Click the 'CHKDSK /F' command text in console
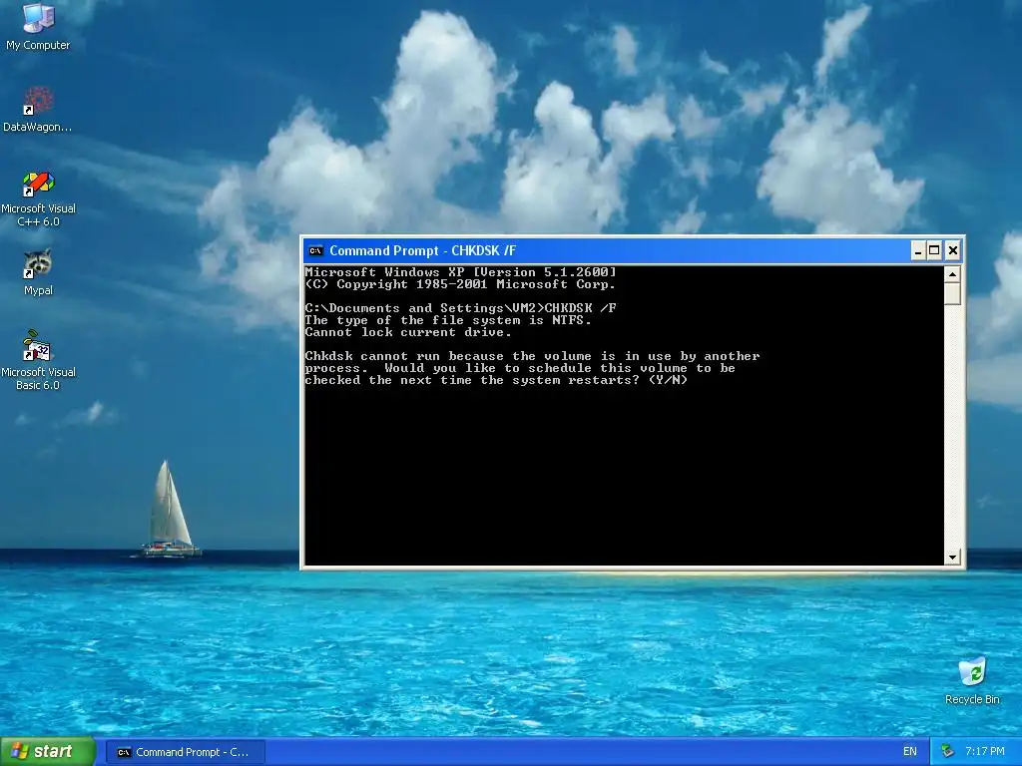This screenshot has width=1022, height=766. click(580, 308)
